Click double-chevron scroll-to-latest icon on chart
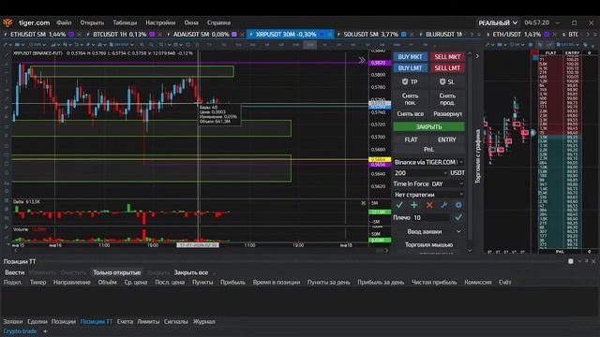 [x=362, y=60]
